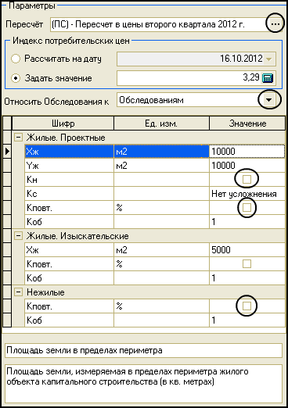Click the Ед. изм. column header
Image resolution: width=288 pixels, height=408 pixels.
(x=161, y=123)
